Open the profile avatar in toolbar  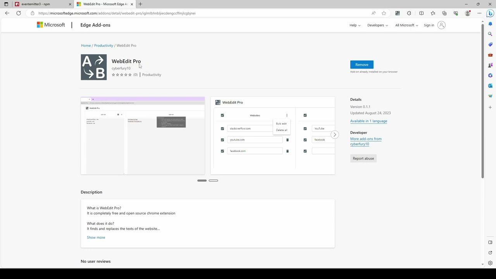point(468,13)
